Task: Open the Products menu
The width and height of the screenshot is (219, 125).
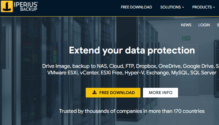Action: [x=201, y=7]
